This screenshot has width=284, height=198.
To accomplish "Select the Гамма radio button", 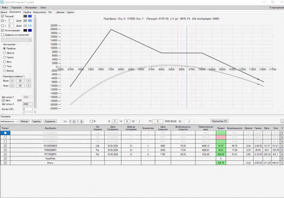I will [4, 57].
